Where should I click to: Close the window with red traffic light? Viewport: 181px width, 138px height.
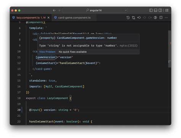[12, 11]
